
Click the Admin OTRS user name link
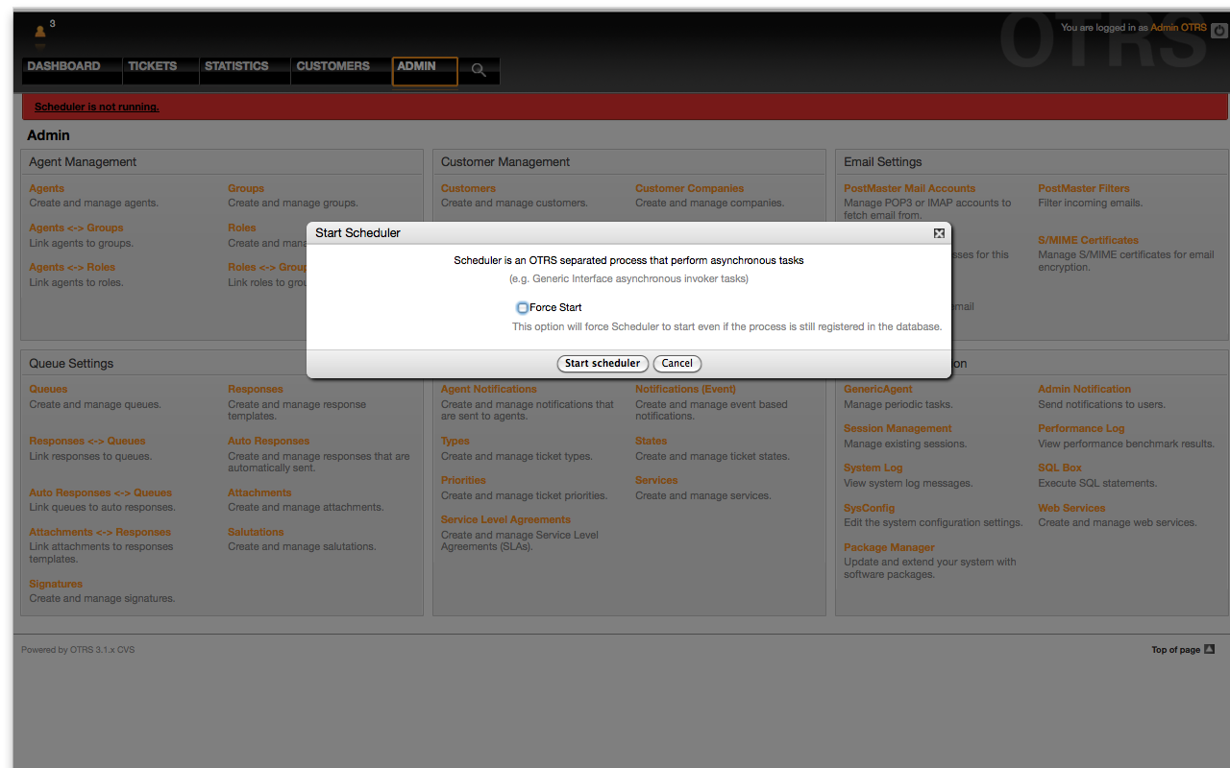(x=1178, y=28)
